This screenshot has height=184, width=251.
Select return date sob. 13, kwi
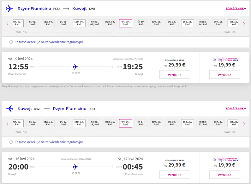point(79,123)
